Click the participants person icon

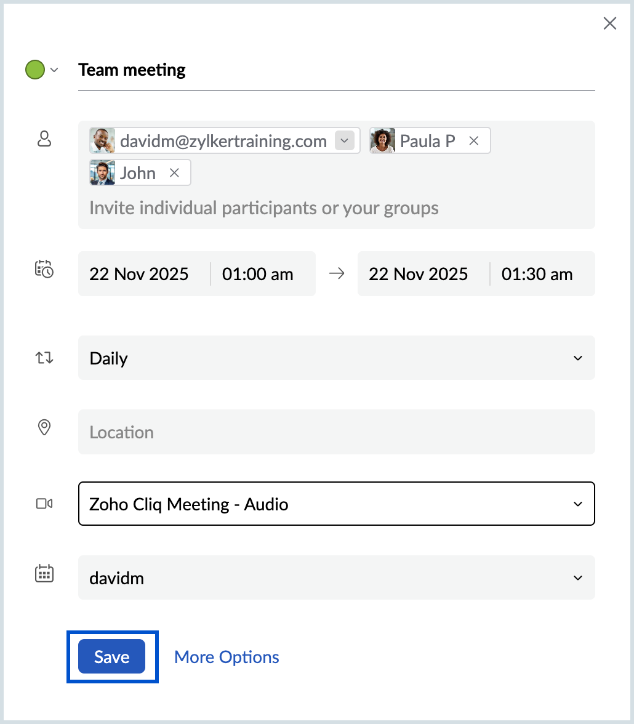(44, 140)
